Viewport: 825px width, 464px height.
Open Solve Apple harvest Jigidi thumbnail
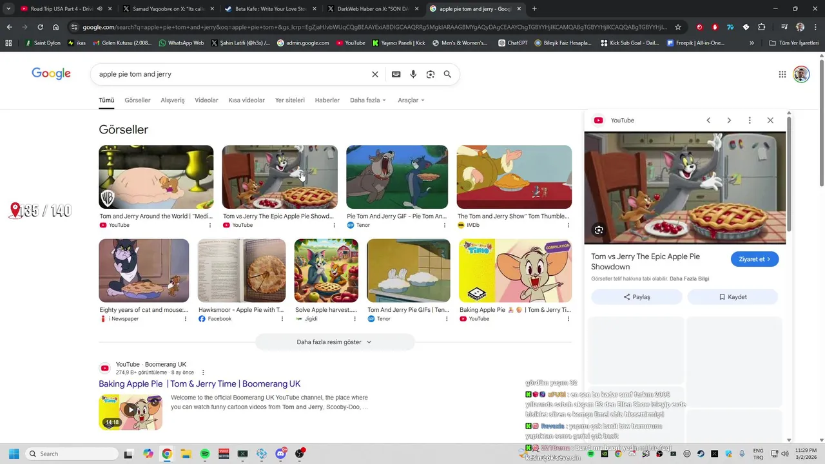[x=326, y=271]
